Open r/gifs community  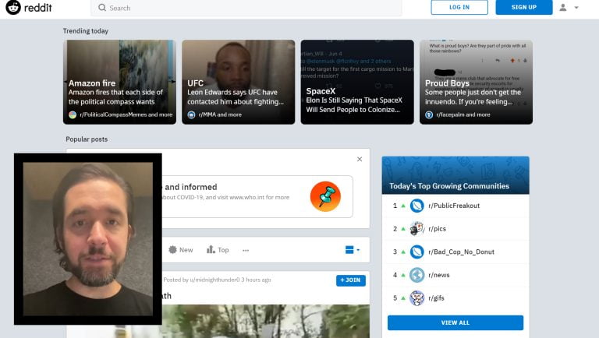click(x=436, y=298)
